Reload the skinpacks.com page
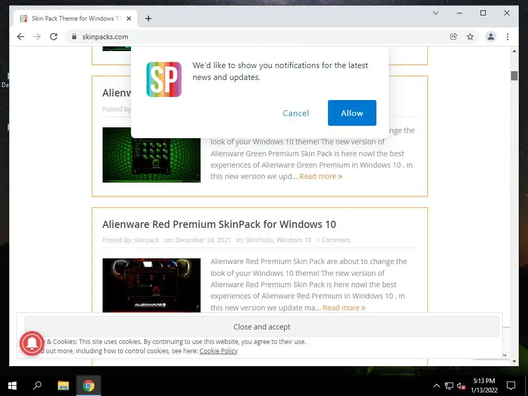 pos(54,37)
